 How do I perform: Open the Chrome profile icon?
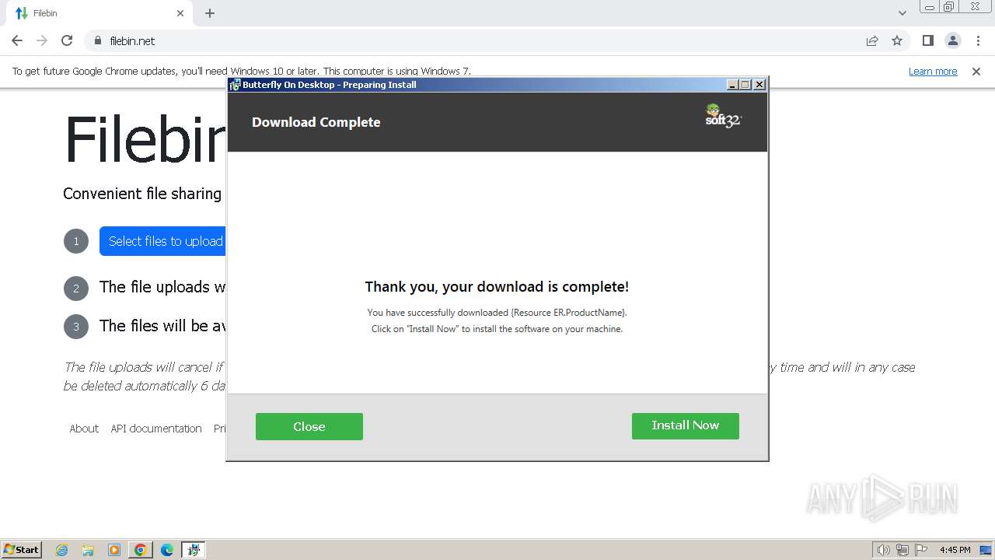pyautogui.click(x=953, y=40)
